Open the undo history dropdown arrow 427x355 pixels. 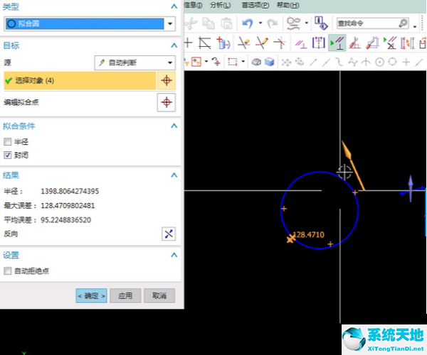click(x=260, y=23)
